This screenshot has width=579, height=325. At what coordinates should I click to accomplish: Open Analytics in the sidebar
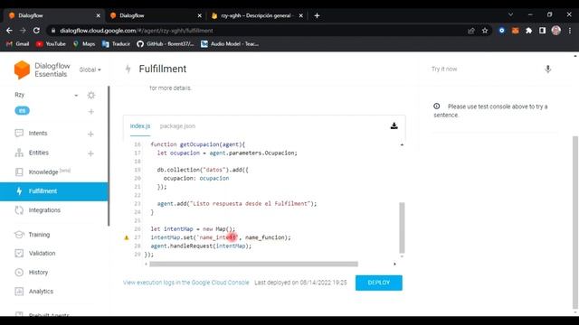point(41,291)
